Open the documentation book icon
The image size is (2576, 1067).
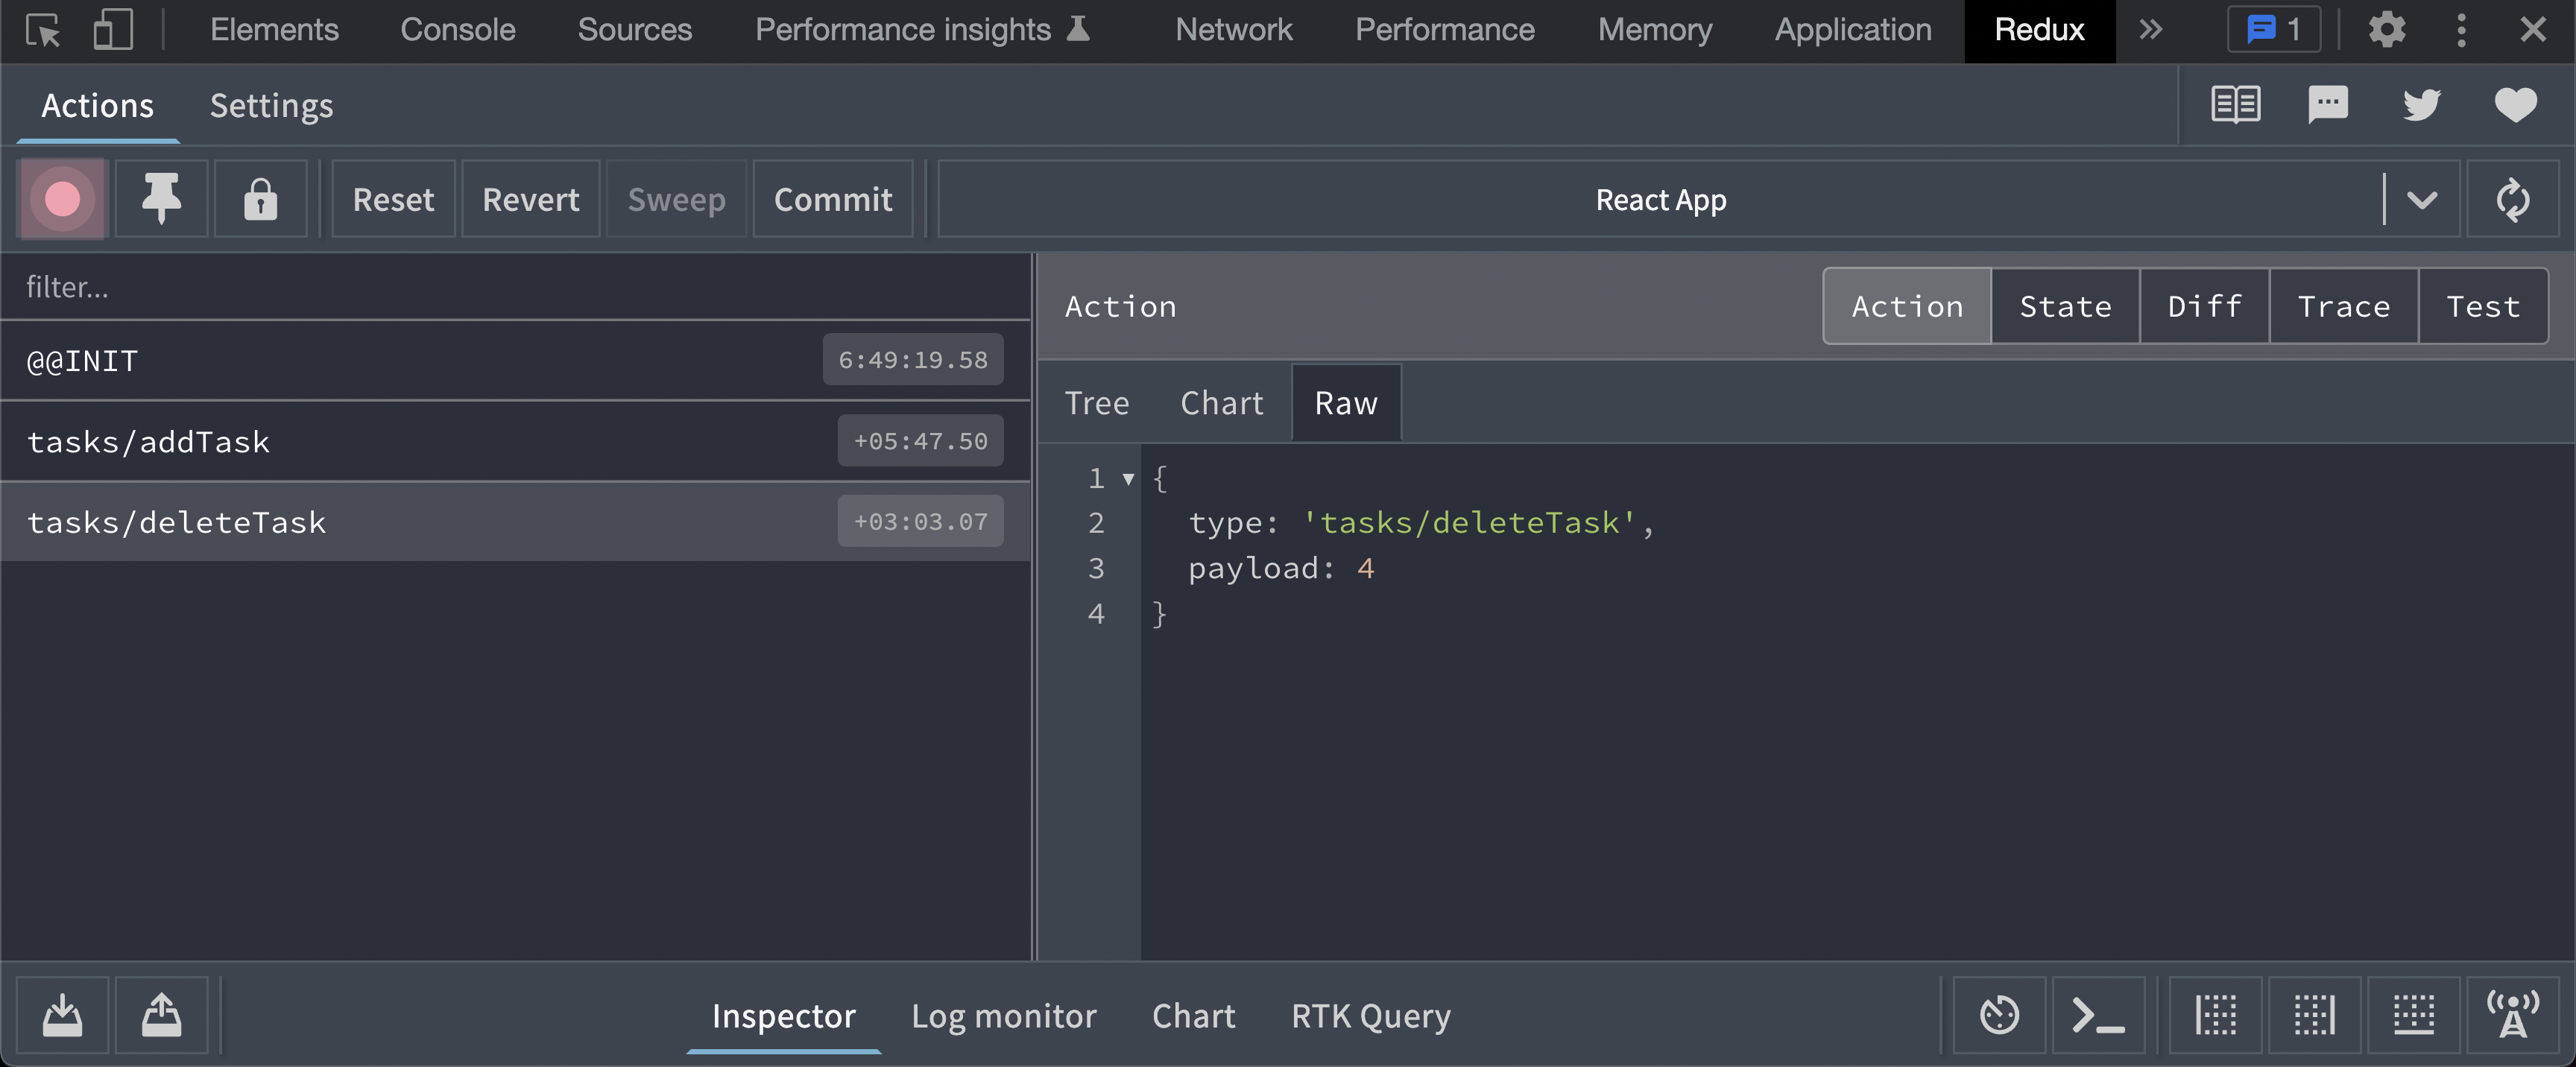coord(2235,104)
